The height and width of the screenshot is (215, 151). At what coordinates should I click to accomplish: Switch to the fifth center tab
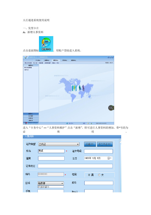coord(73,60)
